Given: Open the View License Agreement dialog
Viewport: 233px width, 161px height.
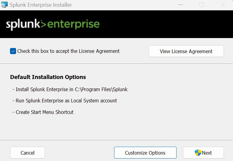Looking at the screenshot, I should [x=186, y=51].
